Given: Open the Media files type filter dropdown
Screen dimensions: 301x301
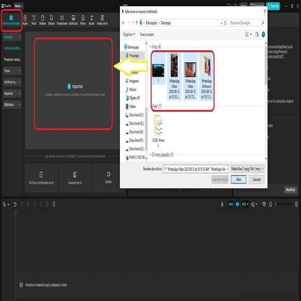Looking at the screenshot, I should click(247, 169).
